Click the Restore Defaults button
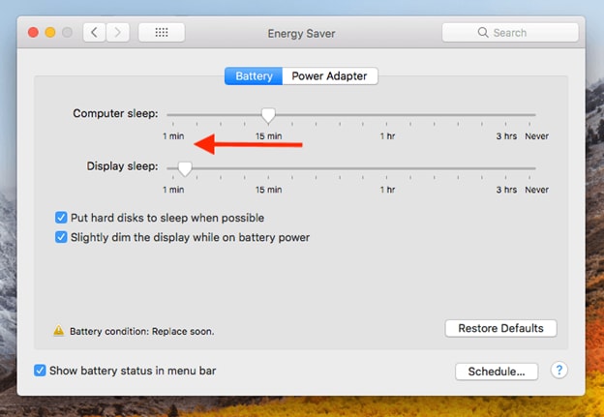Image resolution: width=604 pixels, height=417 pixels. click(500, 328)
